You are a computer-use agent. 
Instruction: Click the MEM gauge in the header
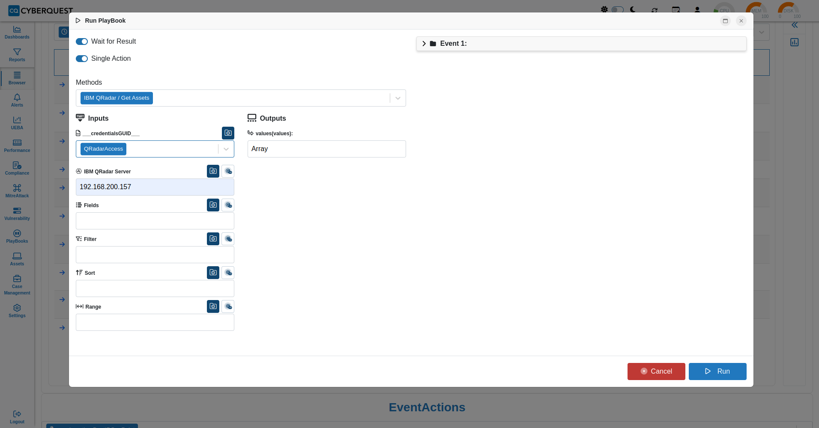click(756, 10)
